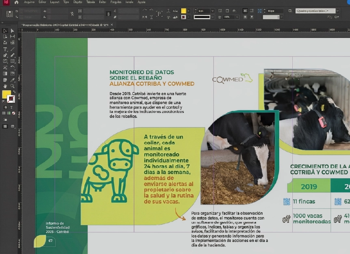Open the Objeto menu
Image resolution: width=350 pixels, height=254 pixels.
78,2
